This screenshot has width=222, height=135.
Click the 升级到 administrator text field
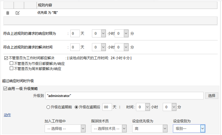pyautogui.click(x=124, y=96)
